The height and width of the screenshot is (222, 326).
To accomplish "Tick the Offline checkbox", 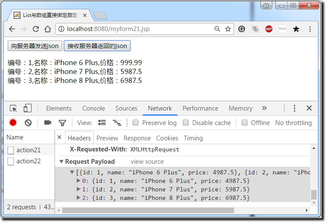I will coord(245,122).
